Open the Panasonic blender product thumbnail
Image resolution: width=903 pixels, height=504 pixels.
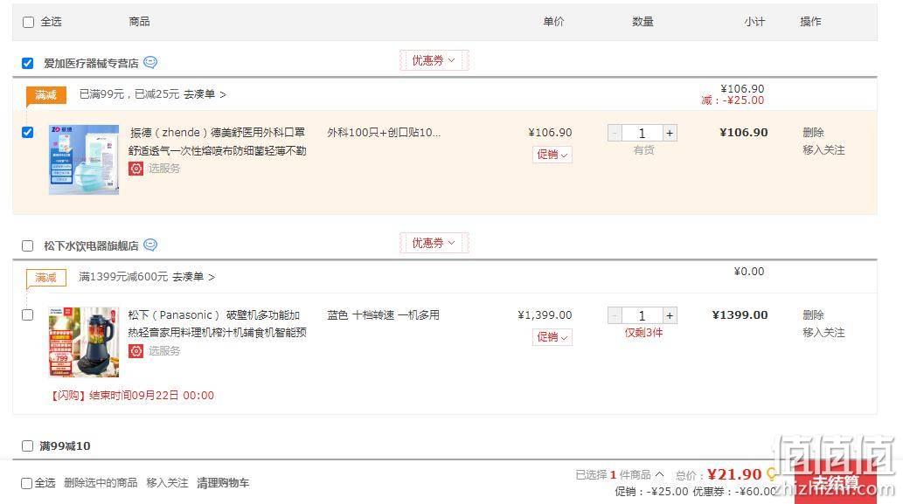click(84, 342)
